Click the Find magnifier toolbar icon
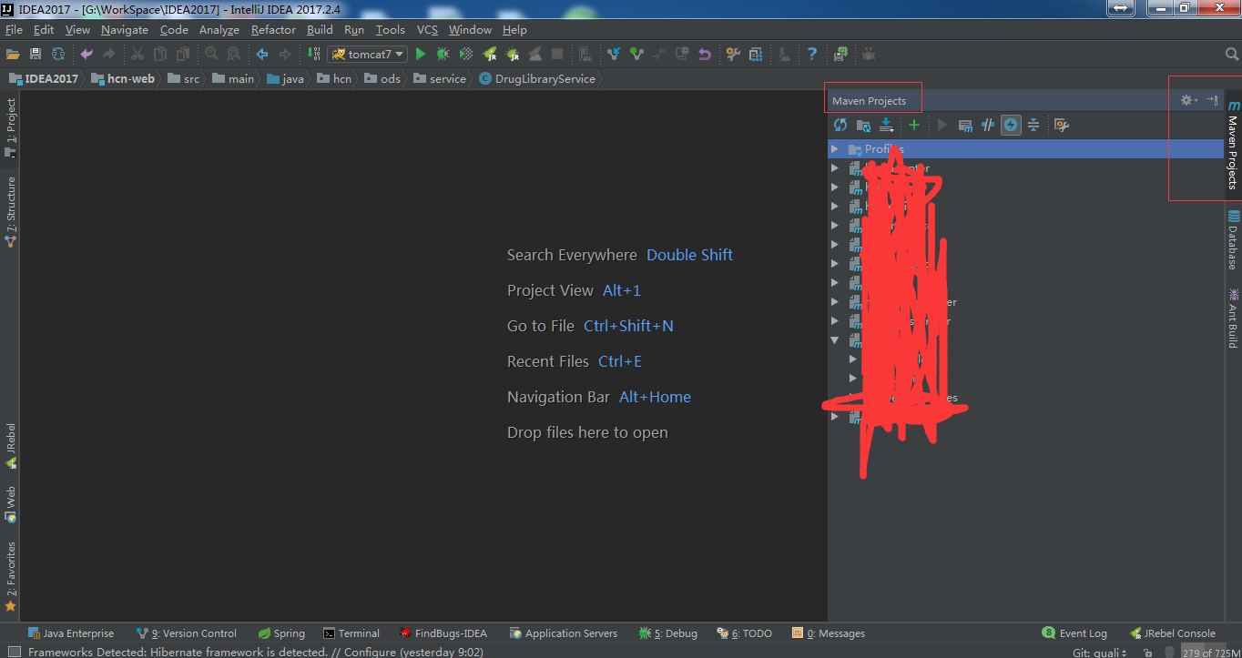Screen dimensions: 1242x658 click(211, 55)
